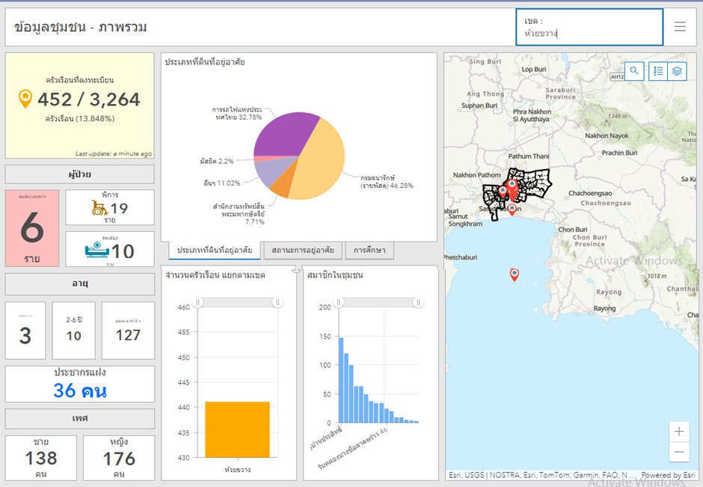This screenshot has height=487, width=703.
Task: Click the bedridden patient bed icon
Action: coord(97,250)
